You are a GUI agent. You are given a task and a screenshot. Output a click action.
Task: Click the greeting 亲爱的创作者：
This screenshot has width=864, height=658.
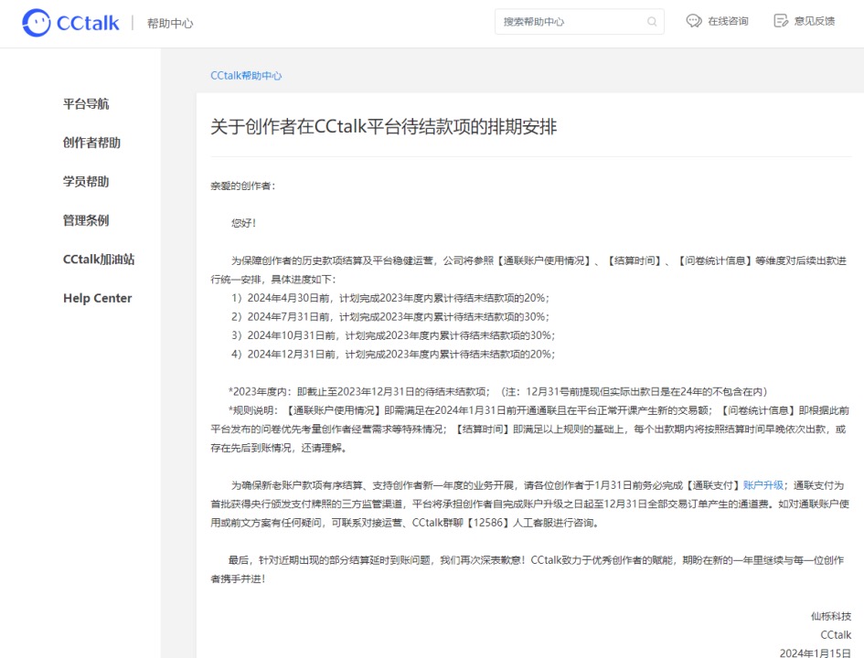pyautogui.click(x=243, y=186)
